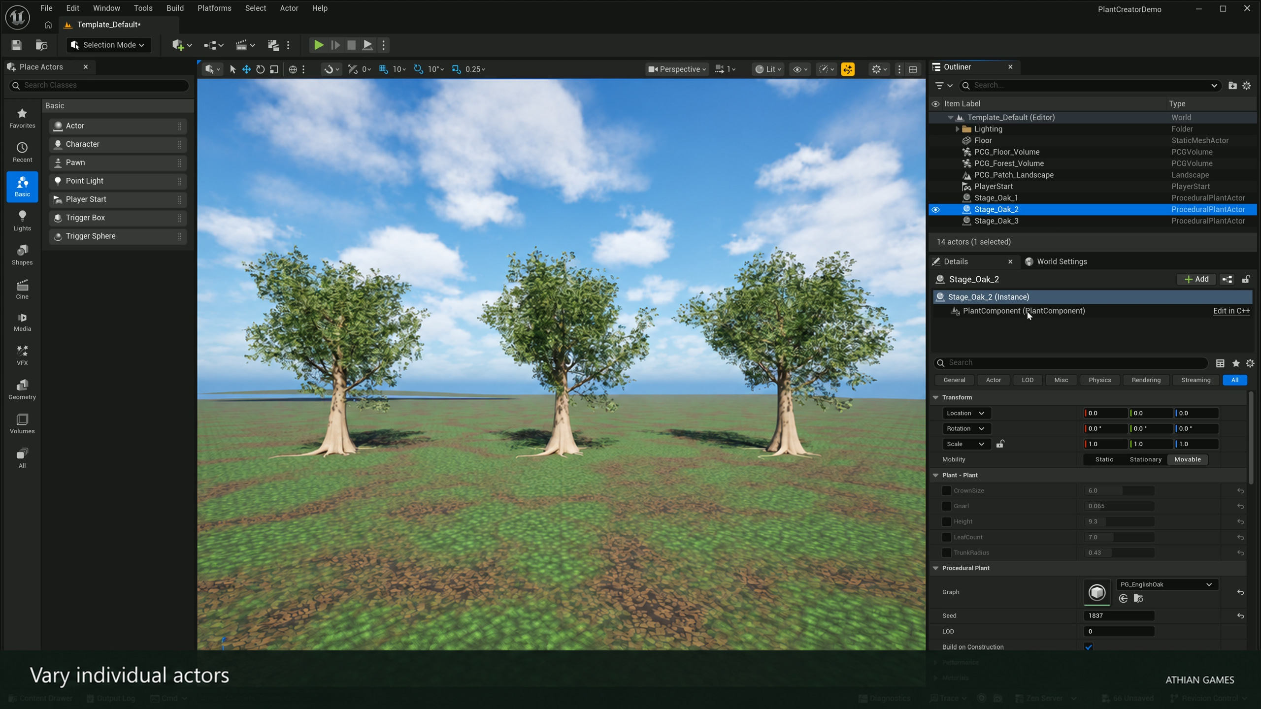The height and width of the screenshot is (709, 1261).
Task: Switch to the World Settings tab
Action: [x=1056, y=261]
